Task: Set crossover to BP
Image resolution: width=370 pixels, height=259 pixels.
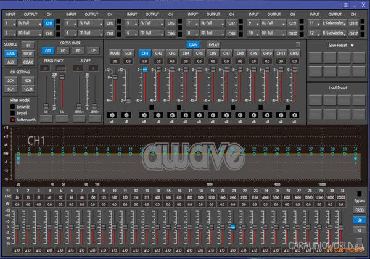Action: pos(78,51)
